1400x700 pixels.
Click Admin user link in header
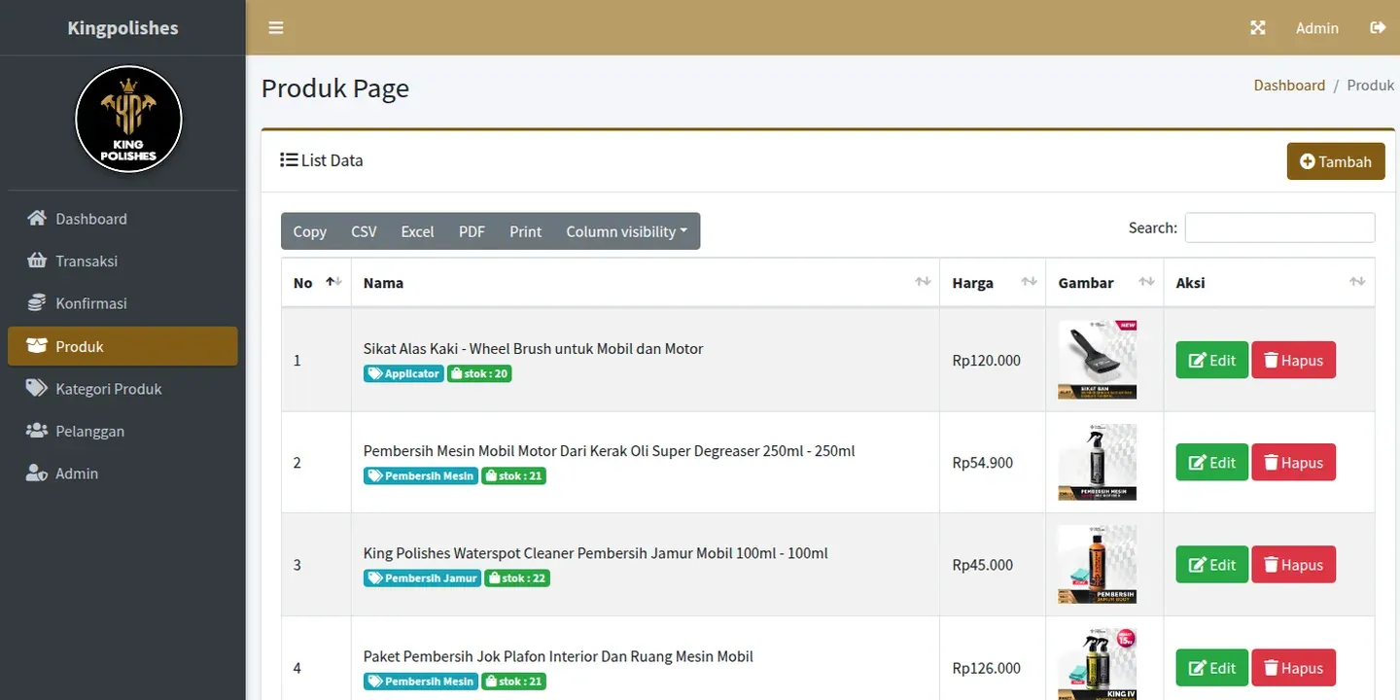1317,28
